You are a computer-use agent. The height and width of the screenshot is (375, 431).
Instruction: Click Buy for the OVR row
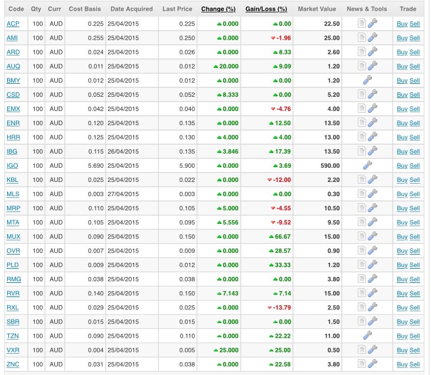click(402, 251)
